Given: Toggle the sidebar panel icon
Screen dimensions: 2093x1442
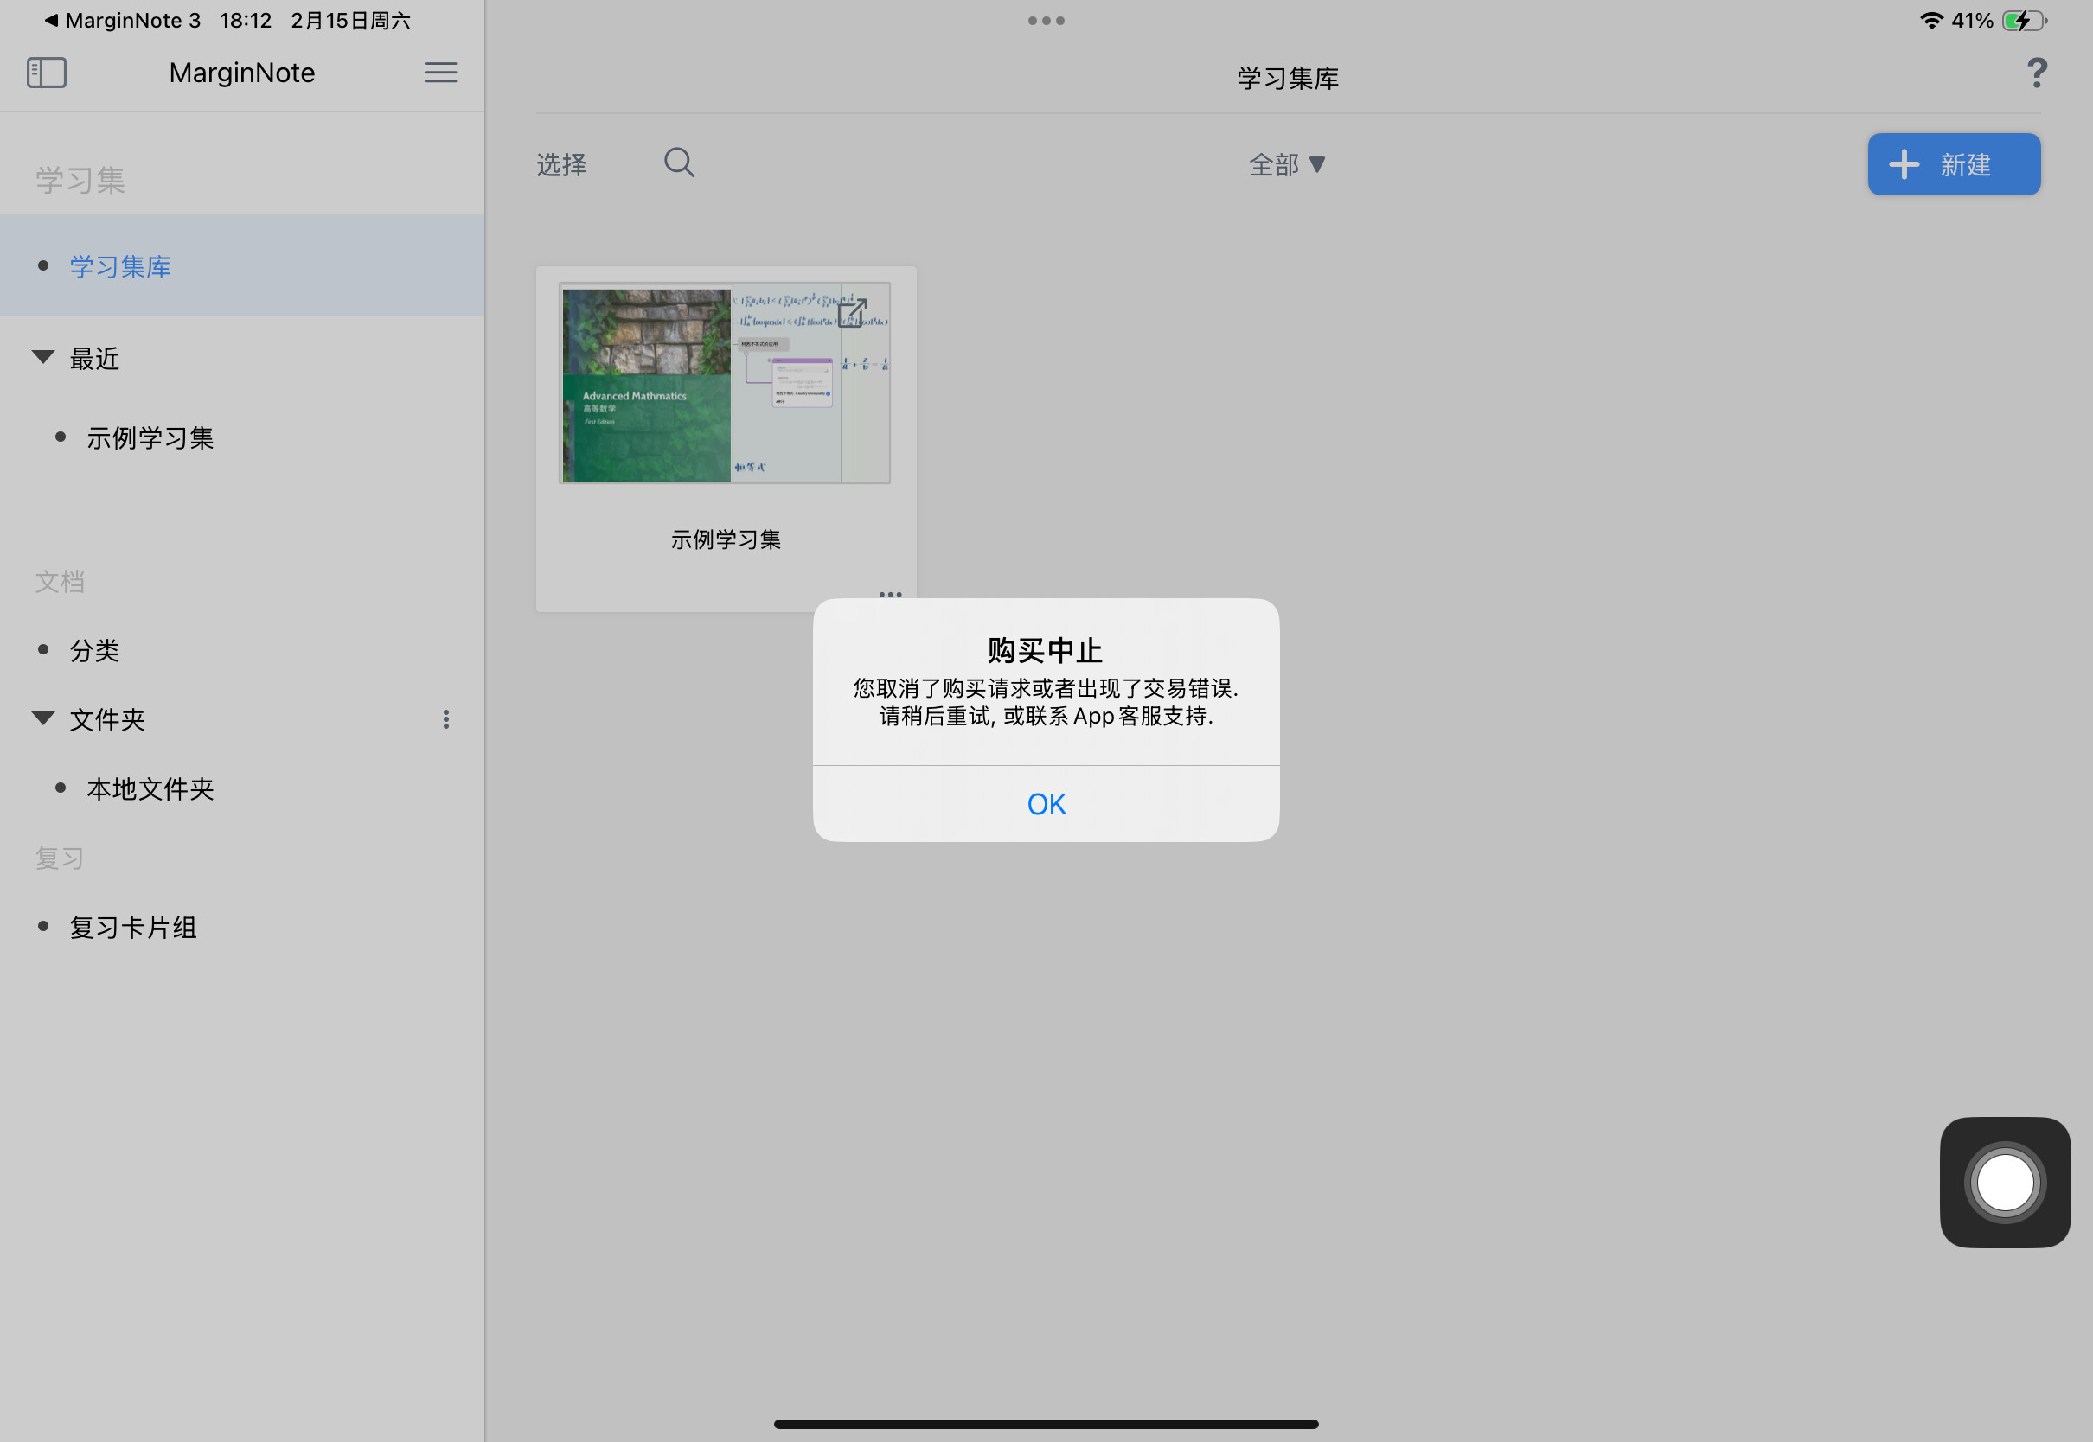Looking at the screenshot, I should pos(47,73).
